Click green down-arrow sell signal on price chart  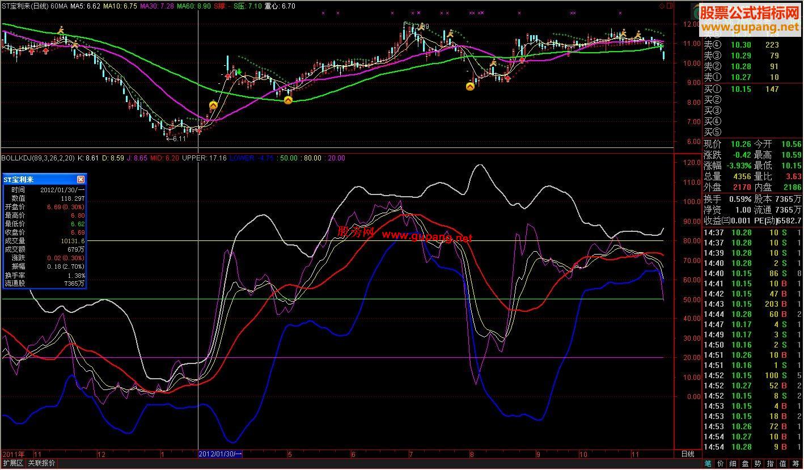pos(239,71)
